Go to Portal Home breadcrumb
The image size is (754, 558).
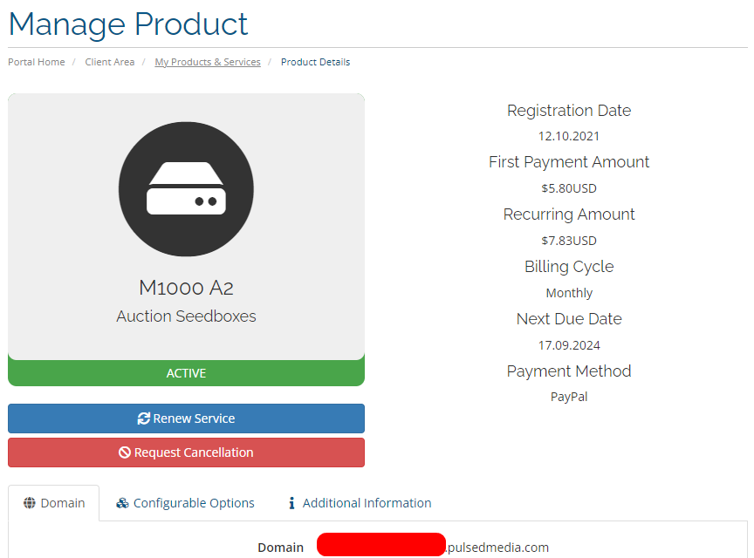tap(37, 62)
